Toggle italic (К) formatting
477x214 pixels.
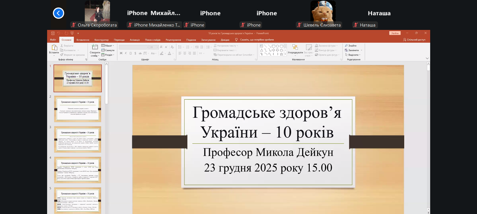pyautogui.click(x=126, y=53)
